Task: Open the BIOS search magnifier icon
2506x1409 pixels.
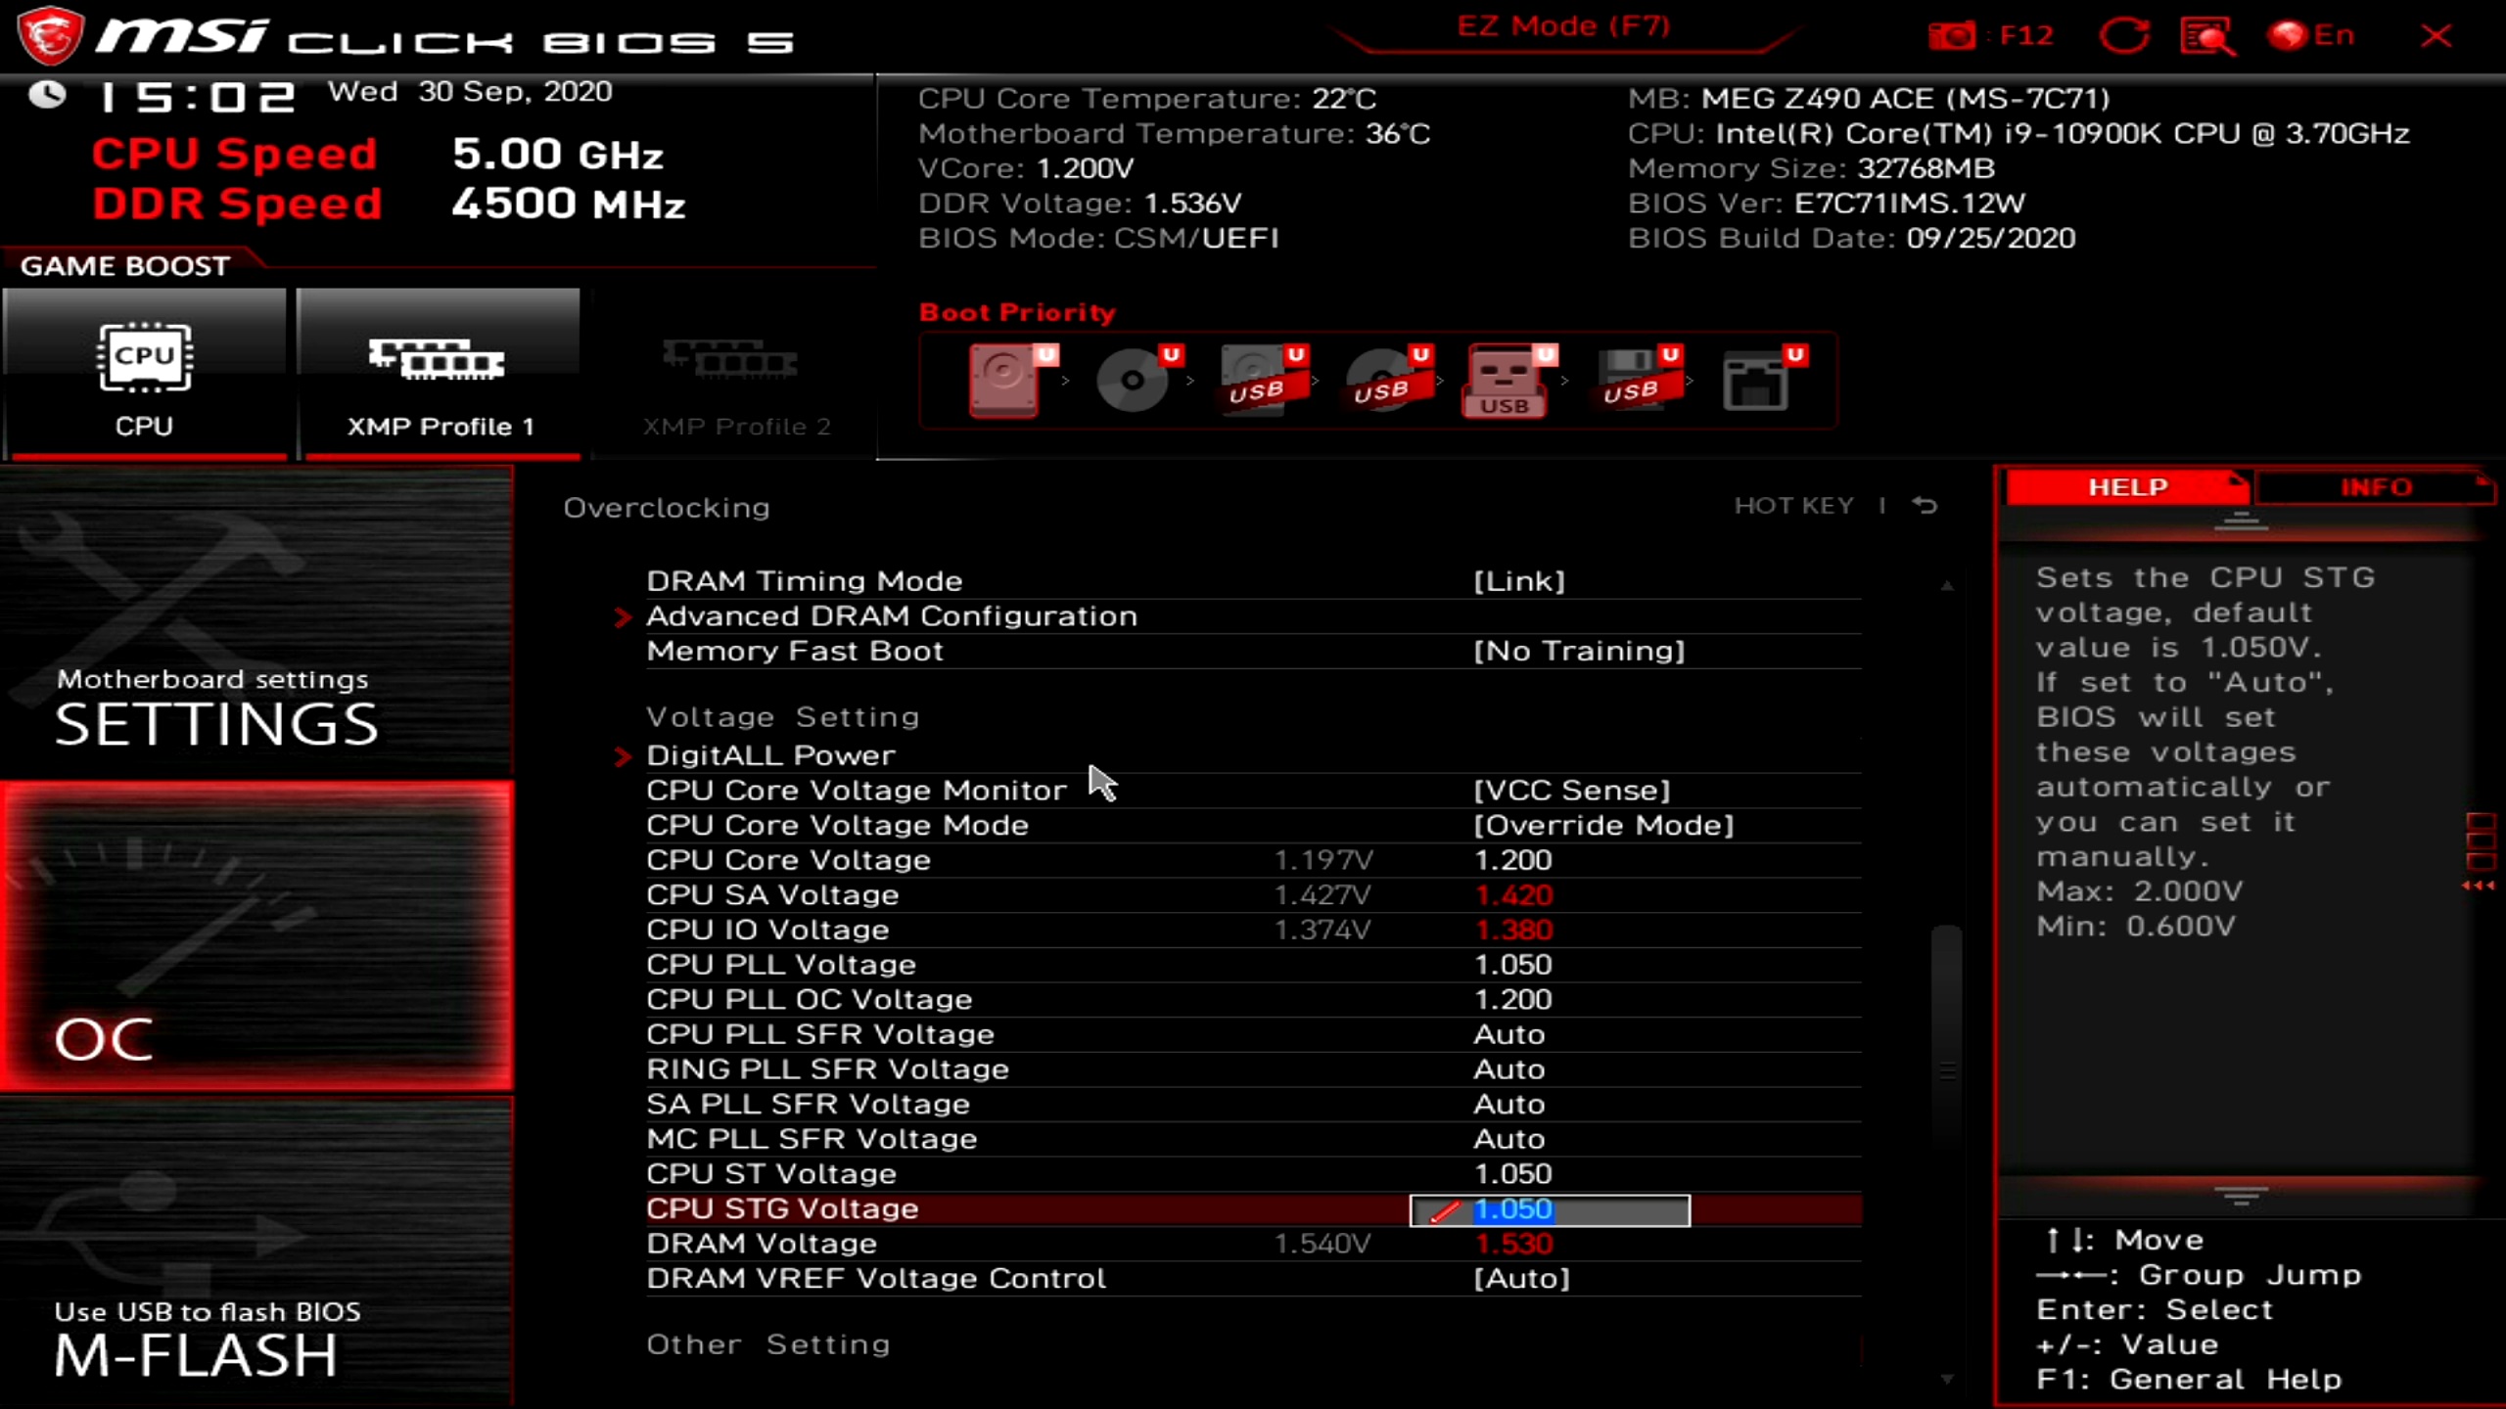Action: pos(2207,36)
